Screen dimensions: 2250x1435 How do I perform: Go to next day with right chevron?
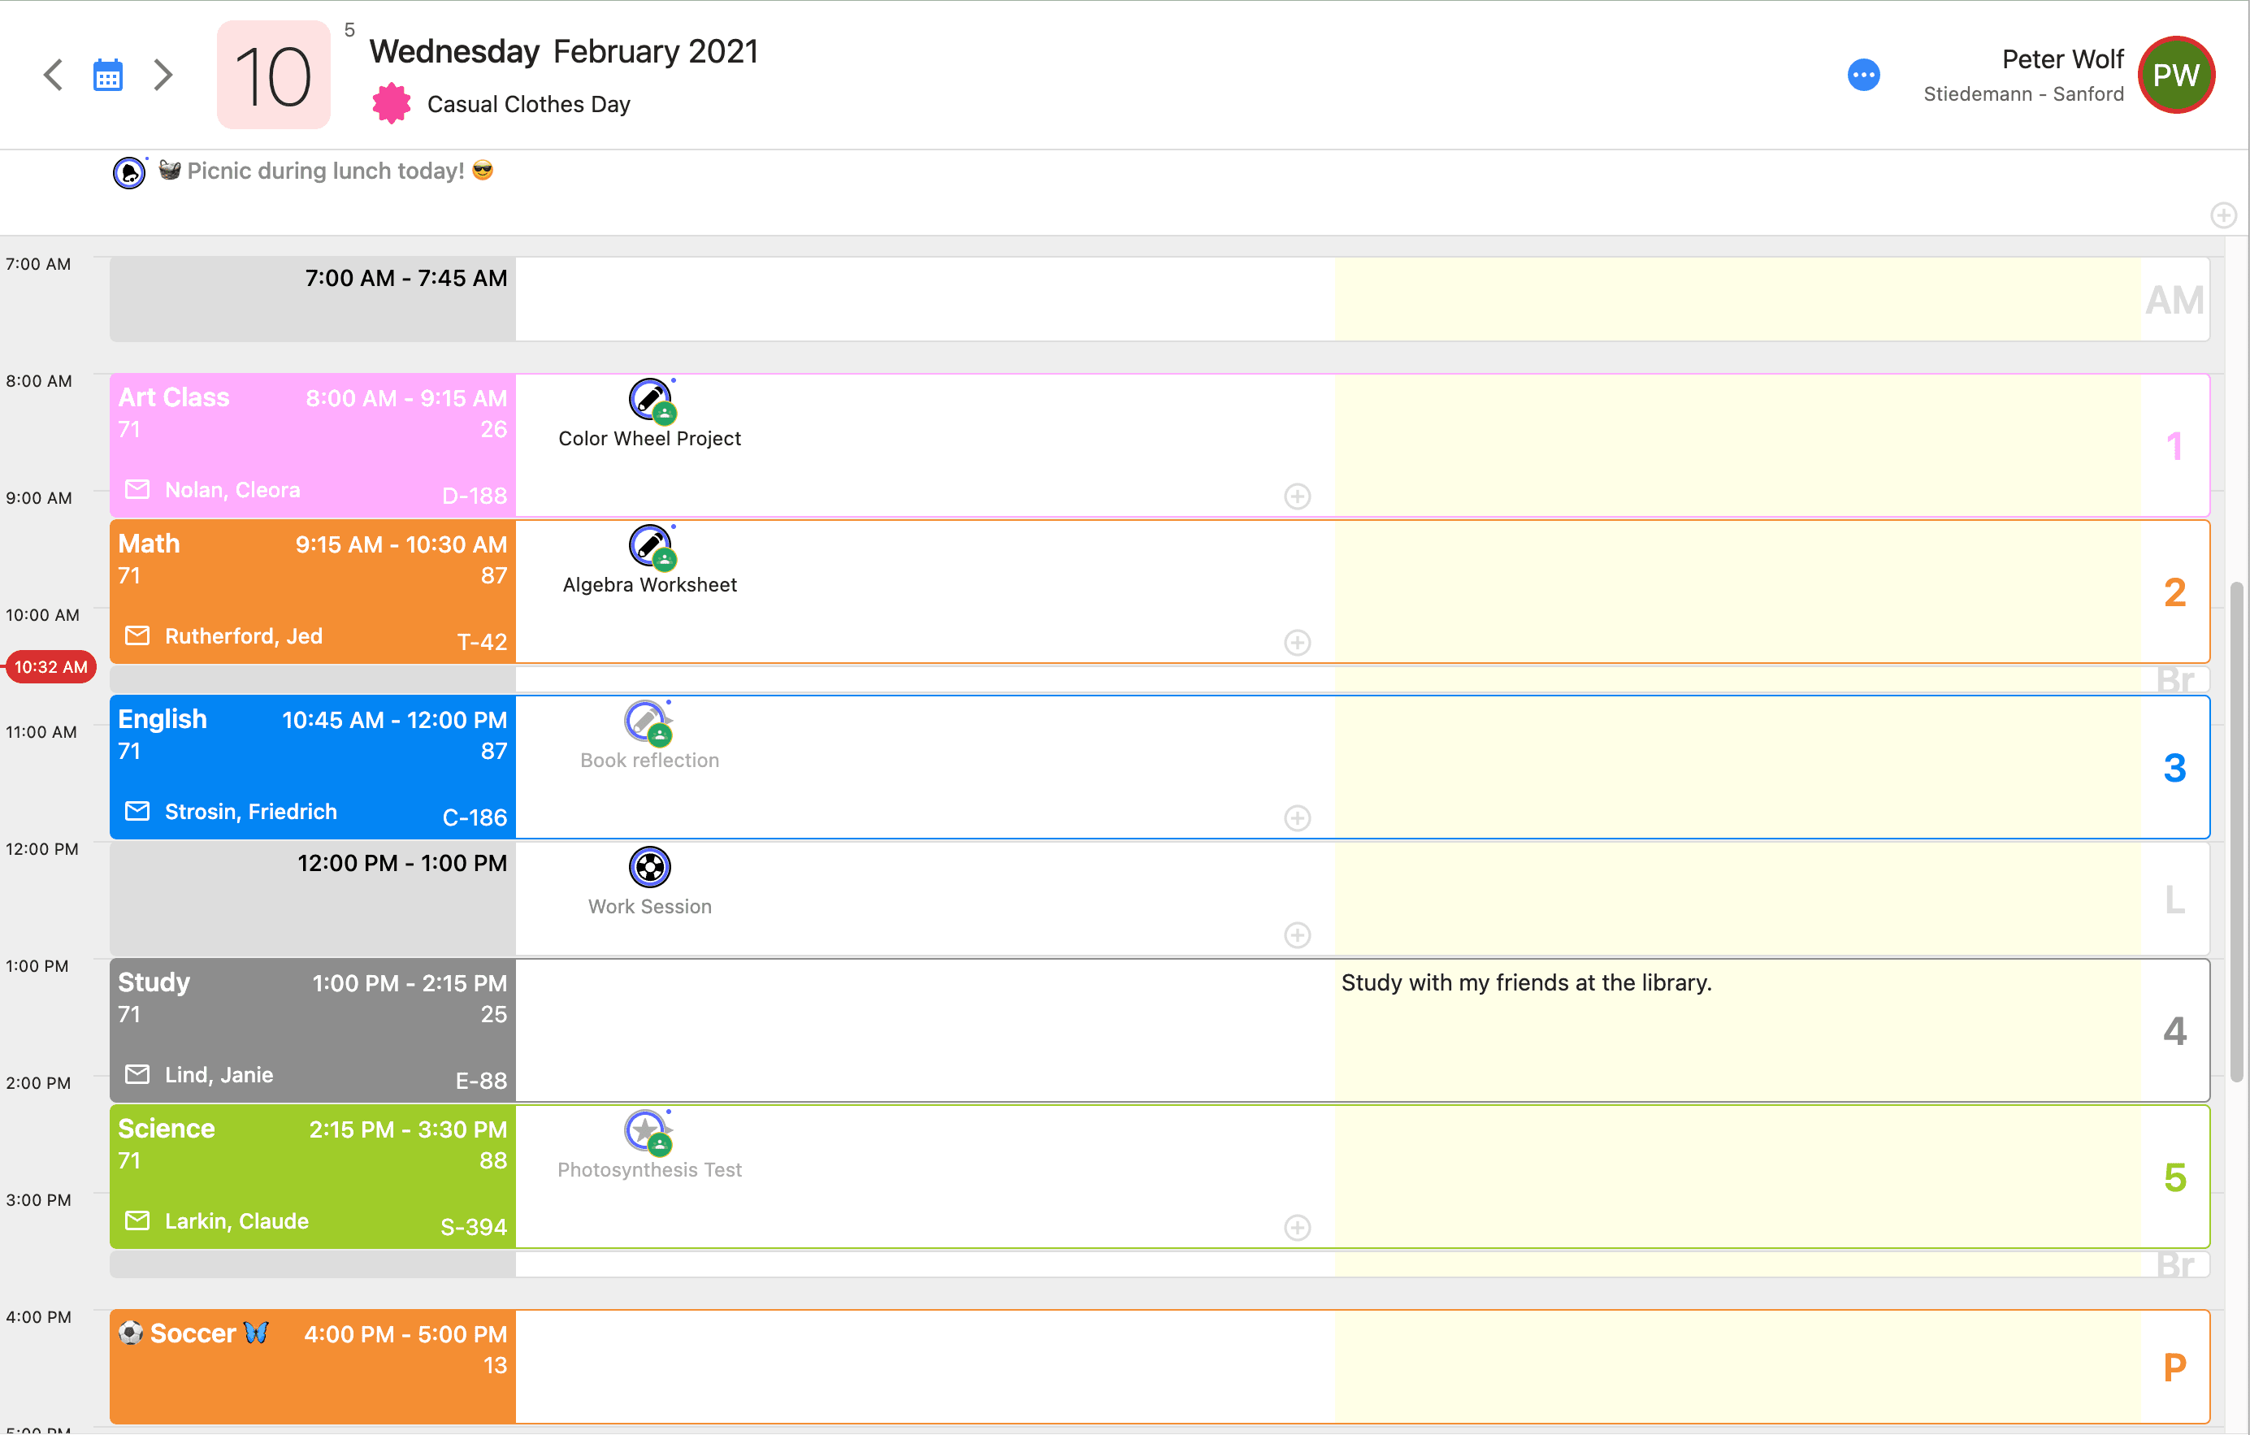[163, 75]
